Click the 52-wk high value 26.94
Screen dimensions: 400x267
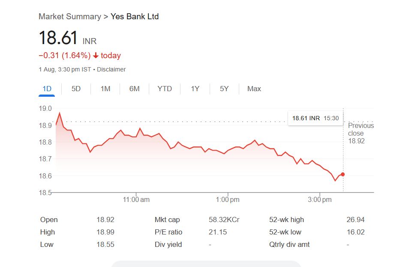[355, 220]
